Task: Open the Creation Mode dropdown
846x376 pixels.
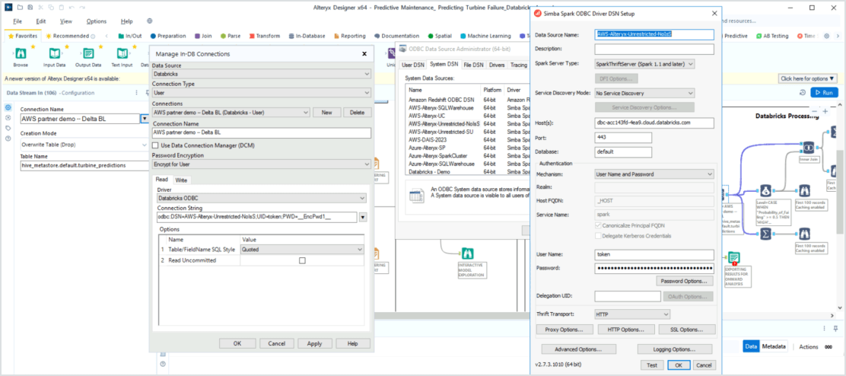Action: coord(84,144)
